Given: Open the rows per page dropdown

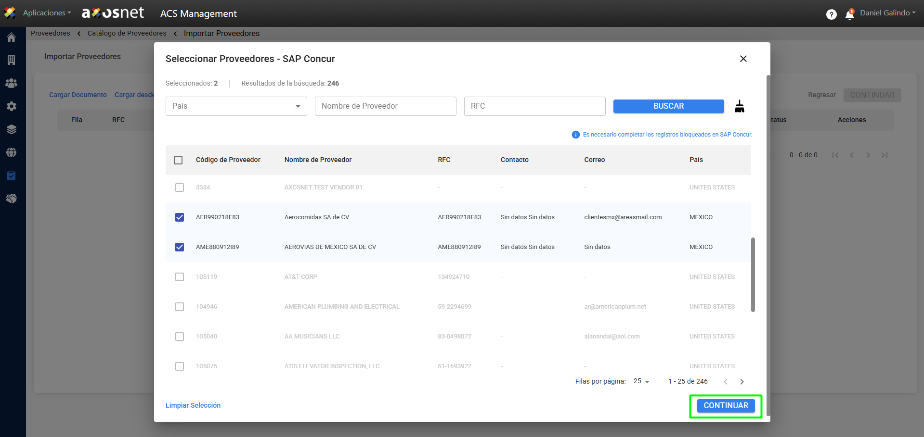Looking at the screenshot, I should click(x=641, y=381).
